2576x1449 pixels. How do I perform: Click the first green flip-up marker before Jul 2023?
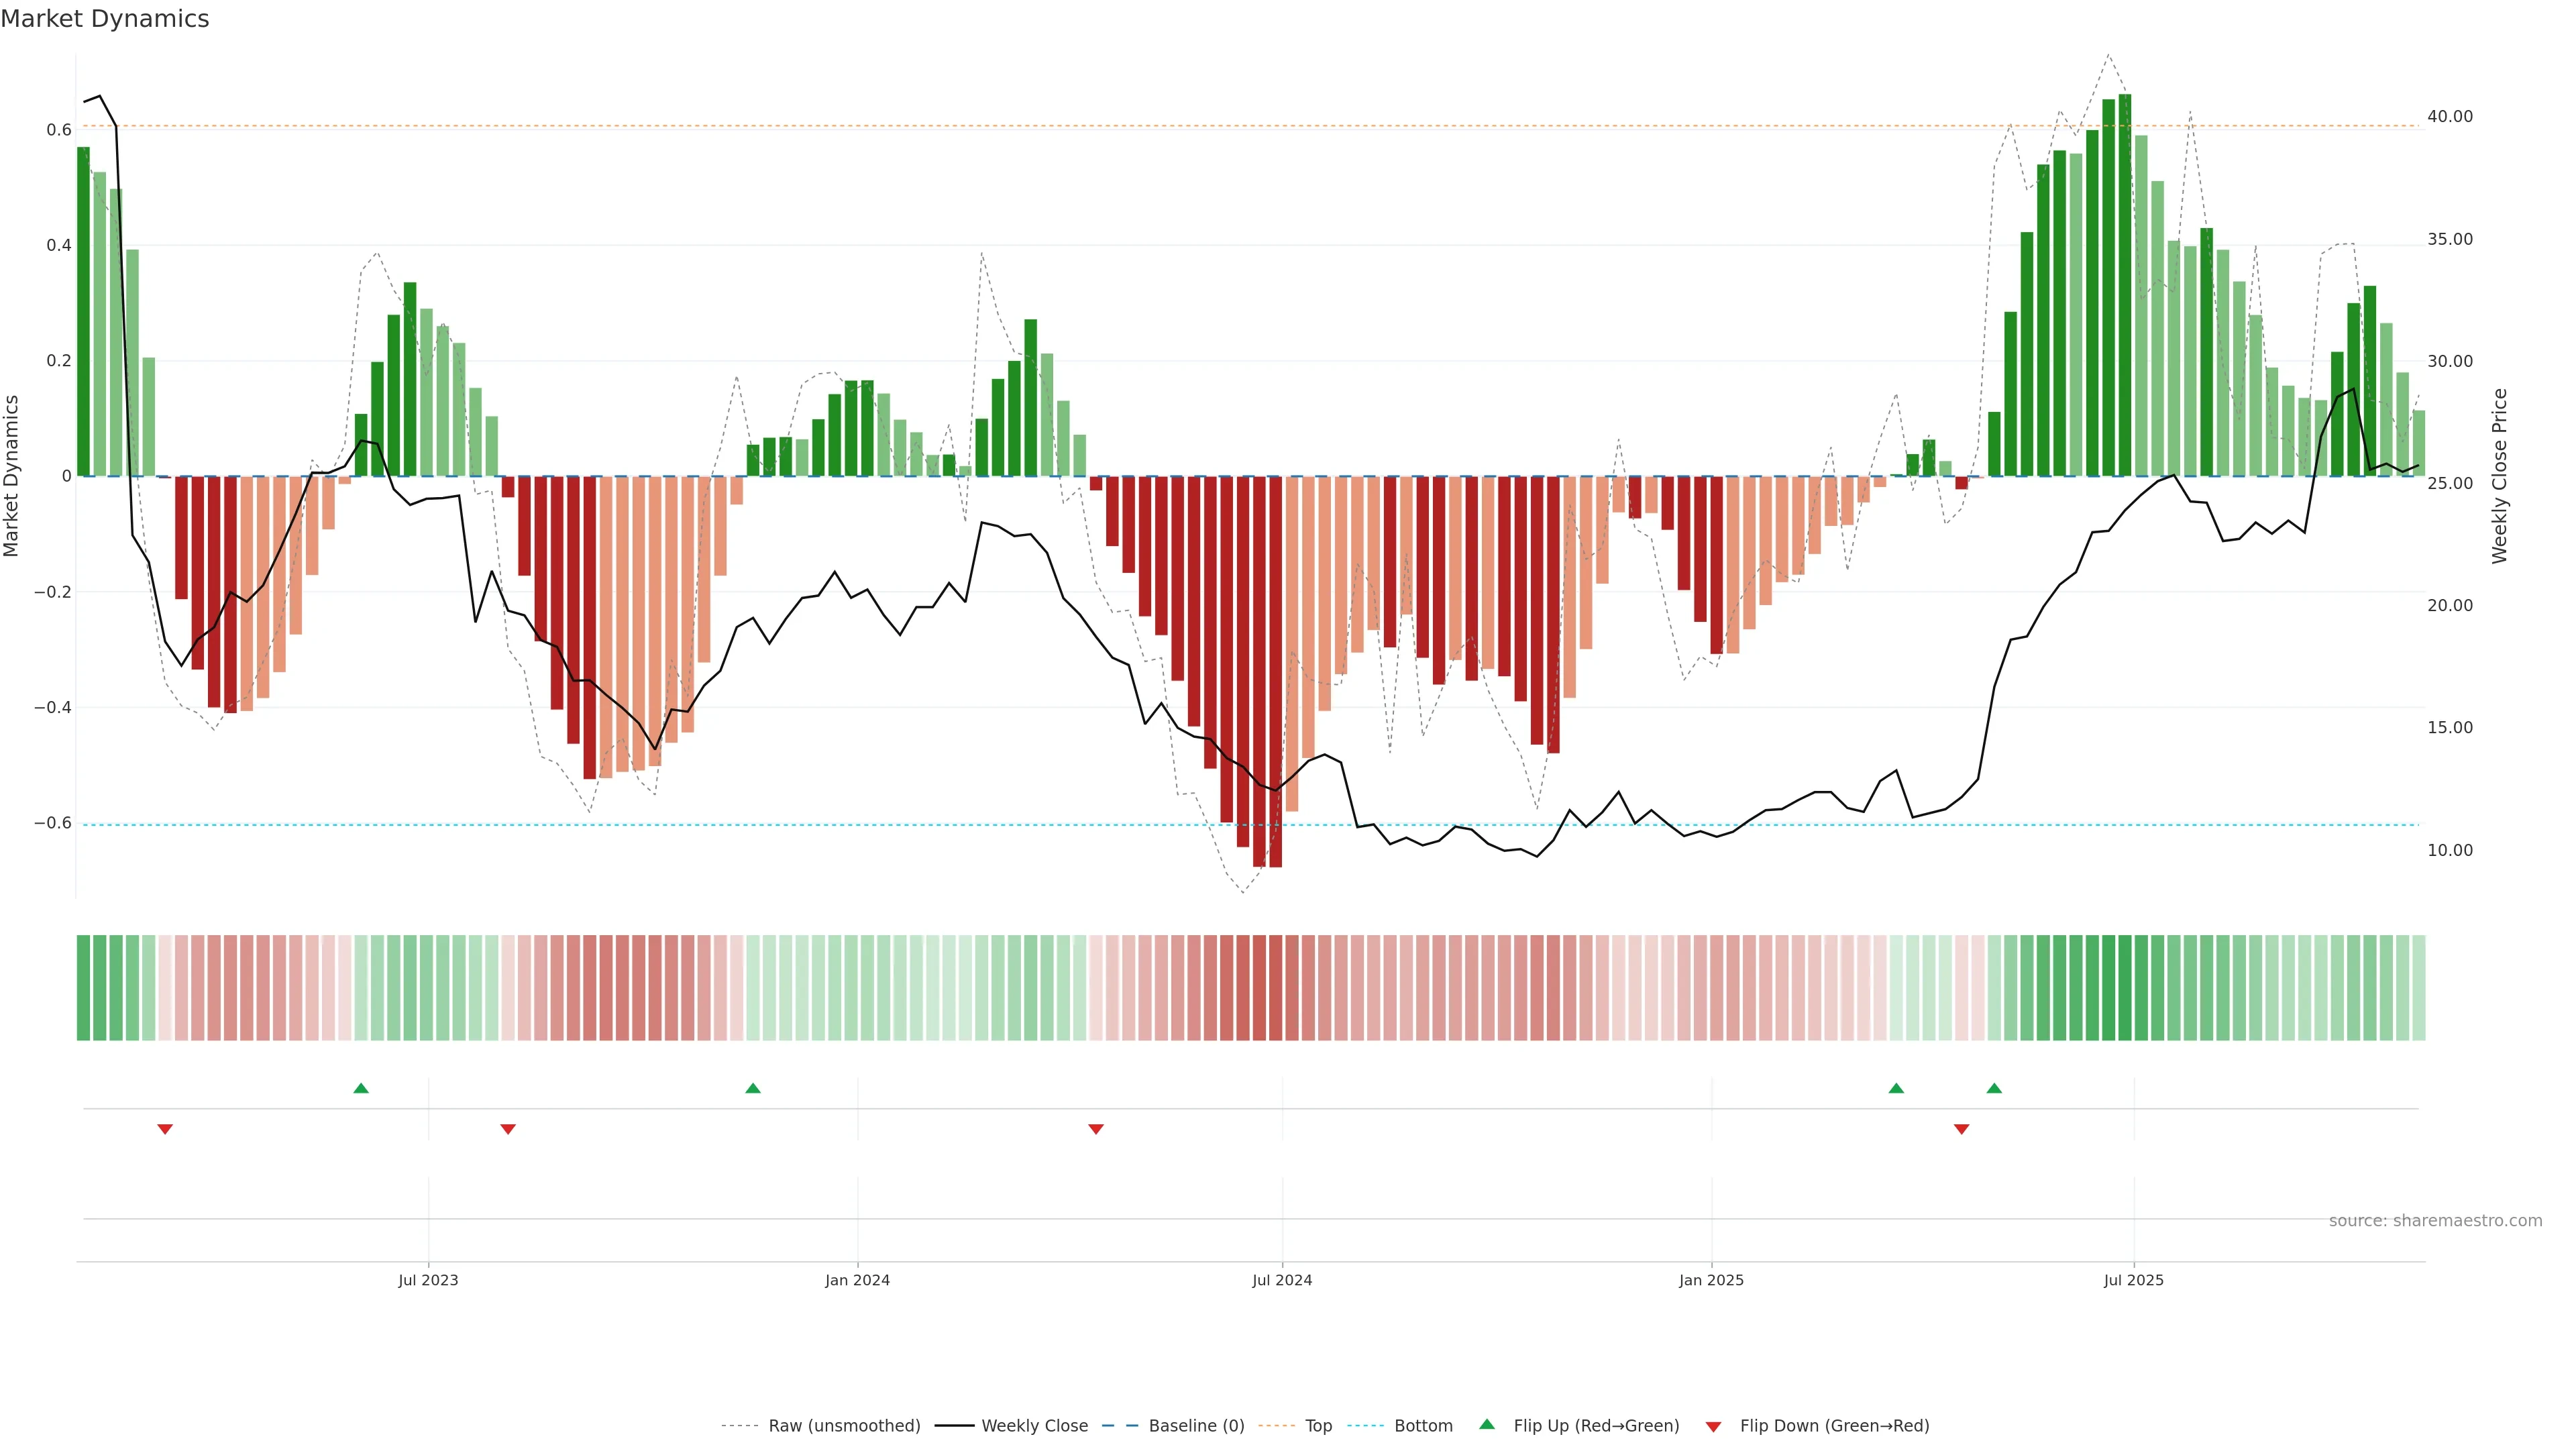(x=361, y=1088)
